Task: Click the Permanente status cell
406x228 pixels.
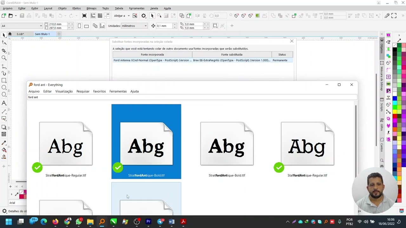Action: click(280, 60)
